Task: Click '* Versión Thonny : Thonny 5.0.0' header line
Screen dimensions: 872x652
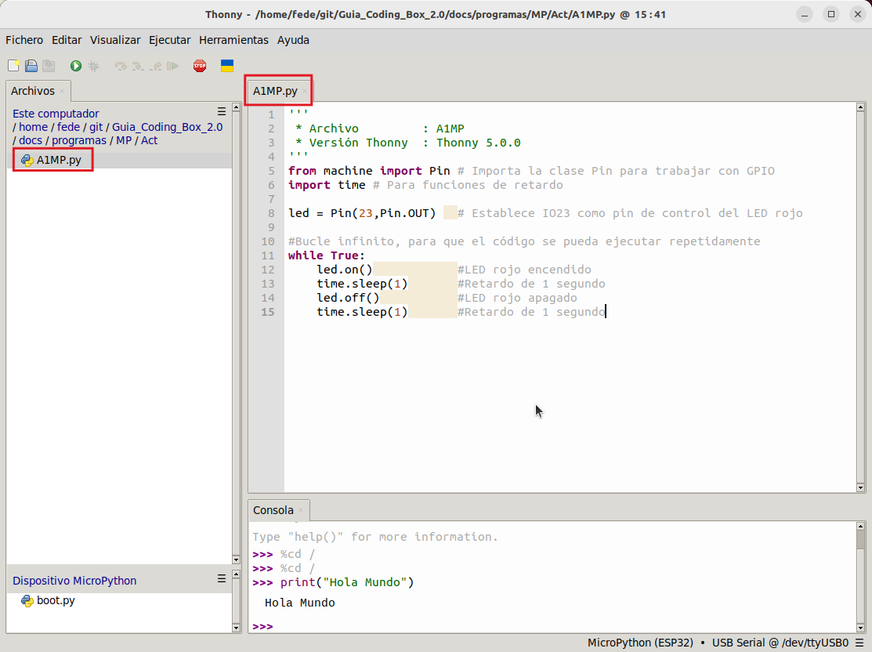Action: tap(408, 143)
